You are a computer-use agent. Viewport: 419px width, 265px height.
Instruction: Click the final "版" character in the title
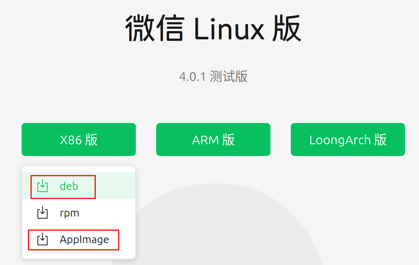[x=287, y=29]
